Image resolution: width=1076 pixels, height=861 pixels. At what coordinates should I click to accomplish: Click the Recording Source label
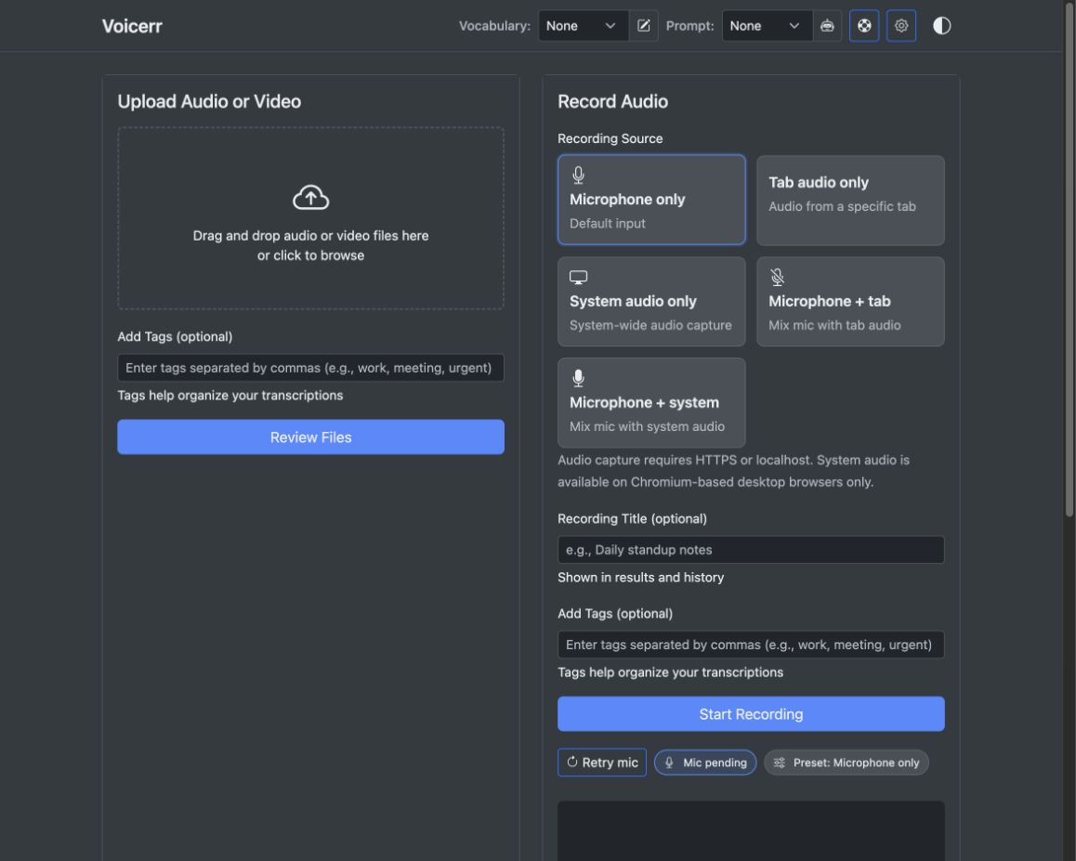click(610, 138)
